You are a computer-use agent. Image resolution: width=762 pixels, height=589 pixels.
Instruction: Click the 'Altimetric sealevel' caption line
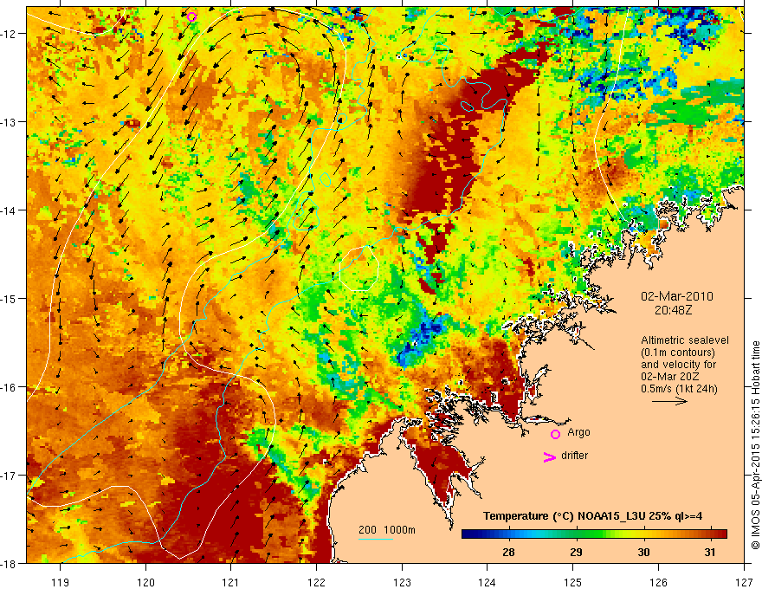tap(685, 340)
